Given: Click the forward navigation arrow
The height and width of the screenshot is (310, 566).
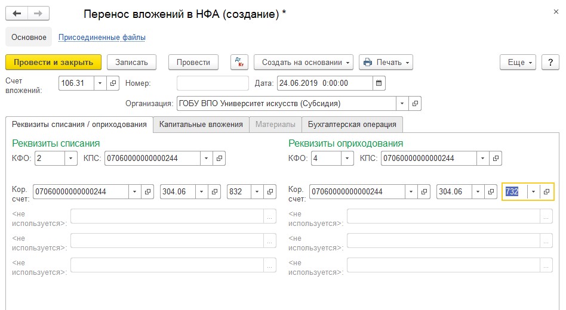Looking at the screenshot, I should (x=38, y=14).
